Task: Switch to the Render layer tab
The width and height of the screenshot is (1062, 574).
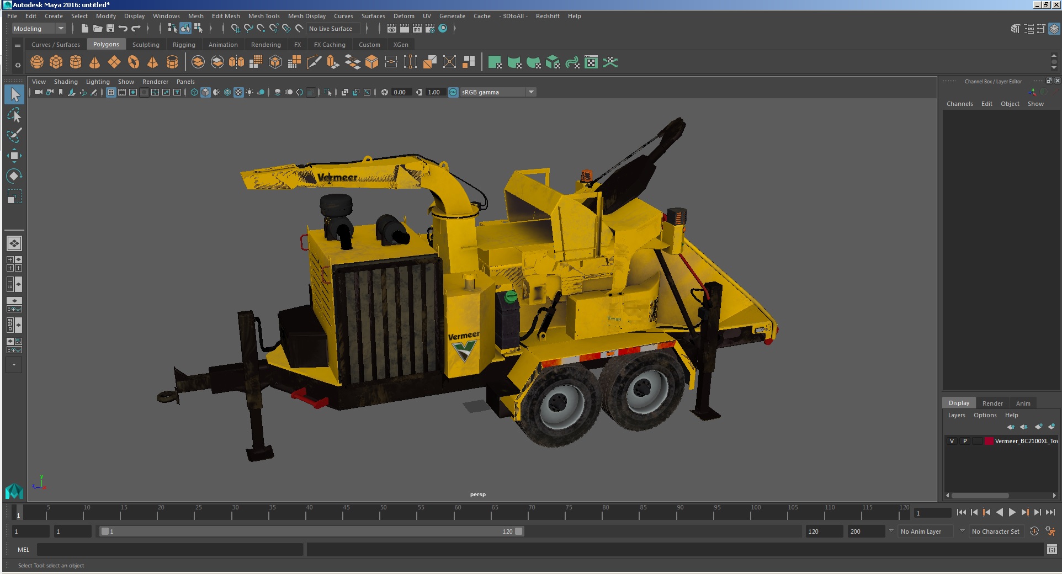Action: 992,403
